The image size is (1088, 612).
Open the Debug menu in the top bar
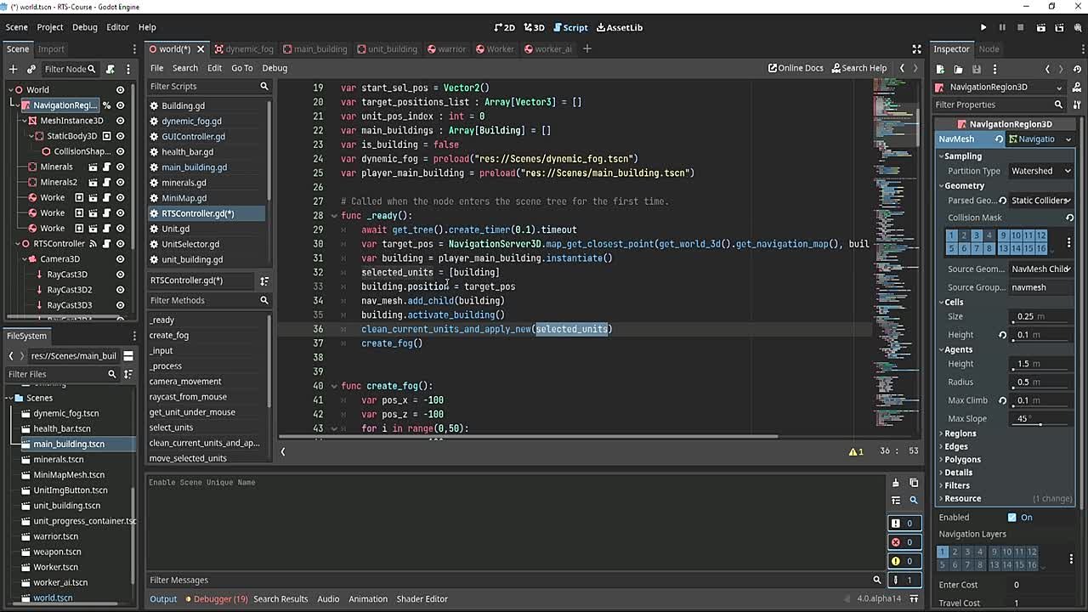click(x=84, y=27)
